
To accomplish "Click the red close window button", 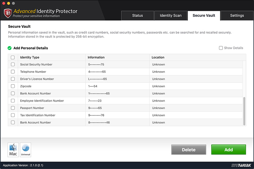I will coord(4,3).
